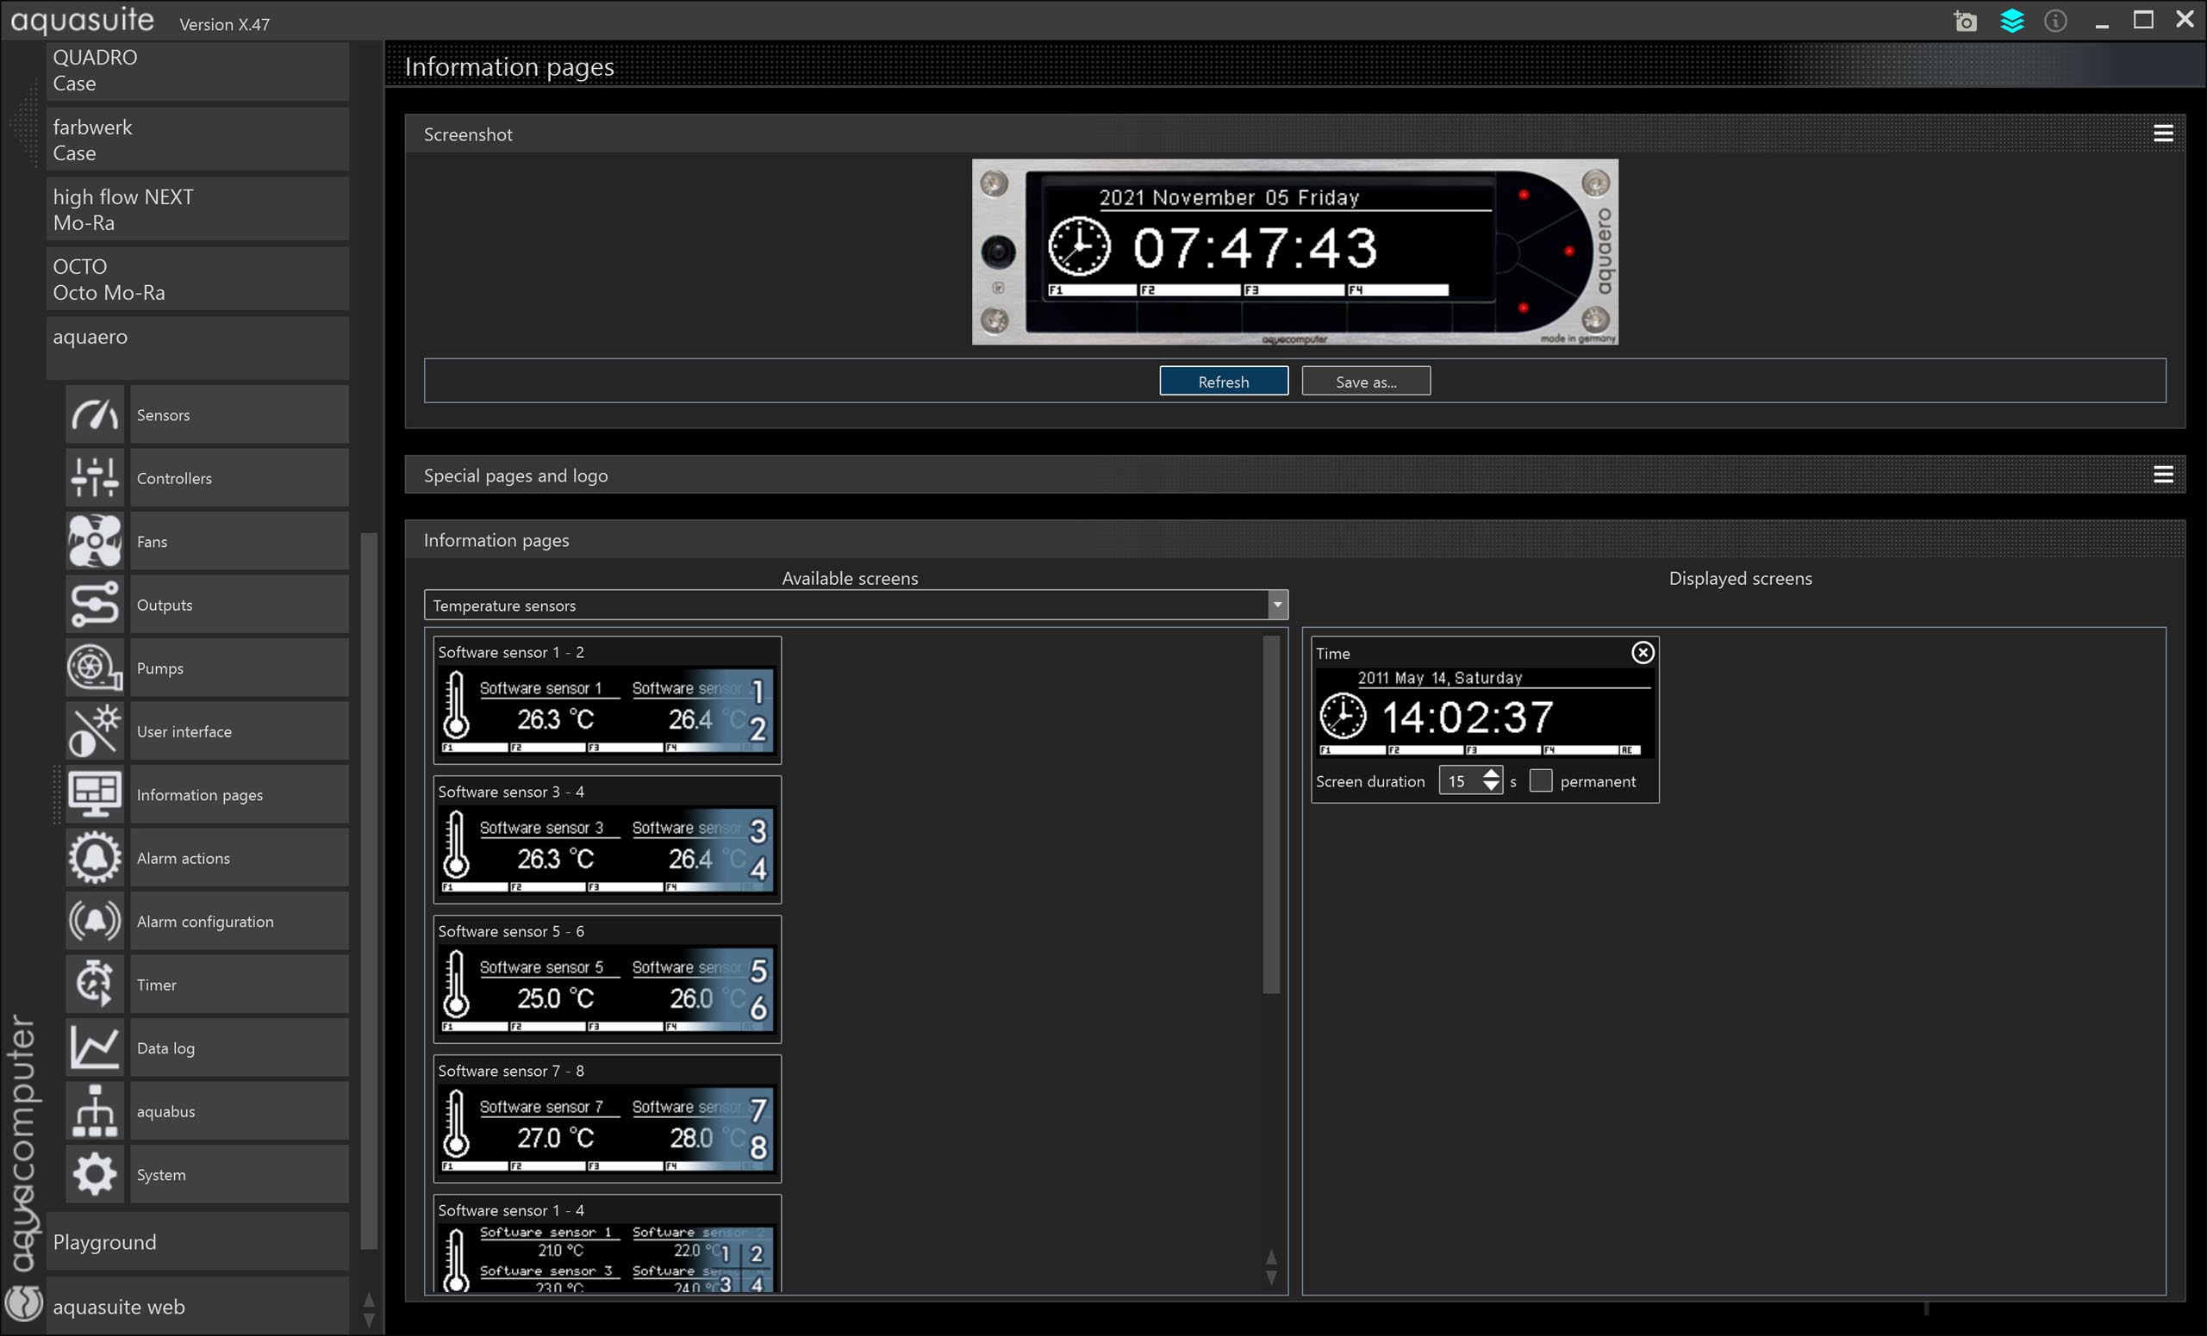Click the Save as... button
Image resolution: width=2207 pixels, height=1336 pixels.
click(1365, 382)
